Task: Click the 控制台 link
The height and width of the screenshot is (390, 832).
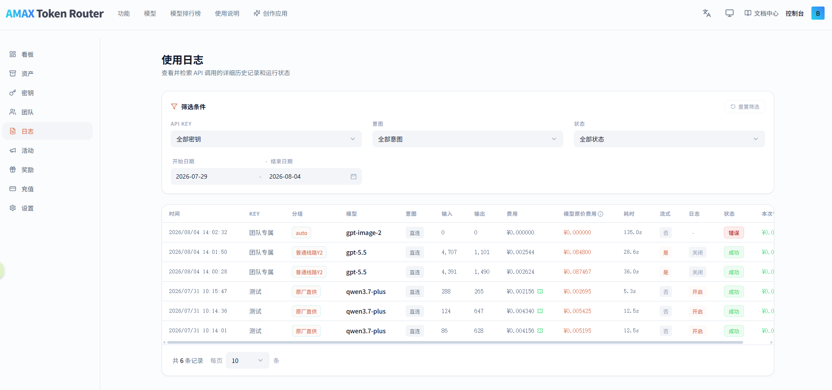Action: coord(794,14)
